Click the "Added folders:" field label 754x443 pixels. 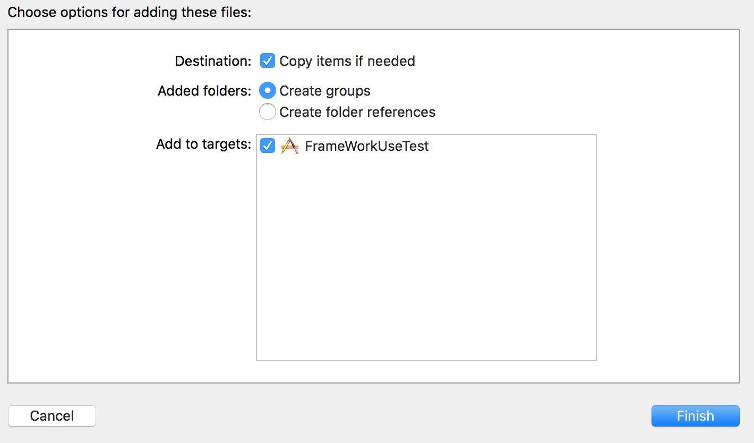pos(204,91)
